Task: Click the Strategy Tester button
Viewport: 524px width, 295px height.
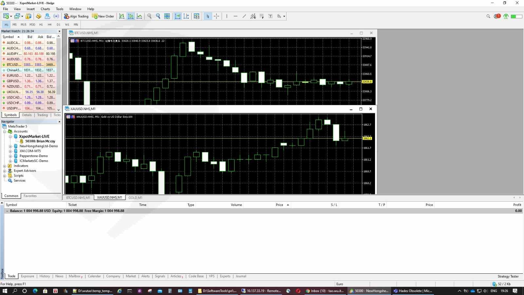Action: (x=508, y=276)
